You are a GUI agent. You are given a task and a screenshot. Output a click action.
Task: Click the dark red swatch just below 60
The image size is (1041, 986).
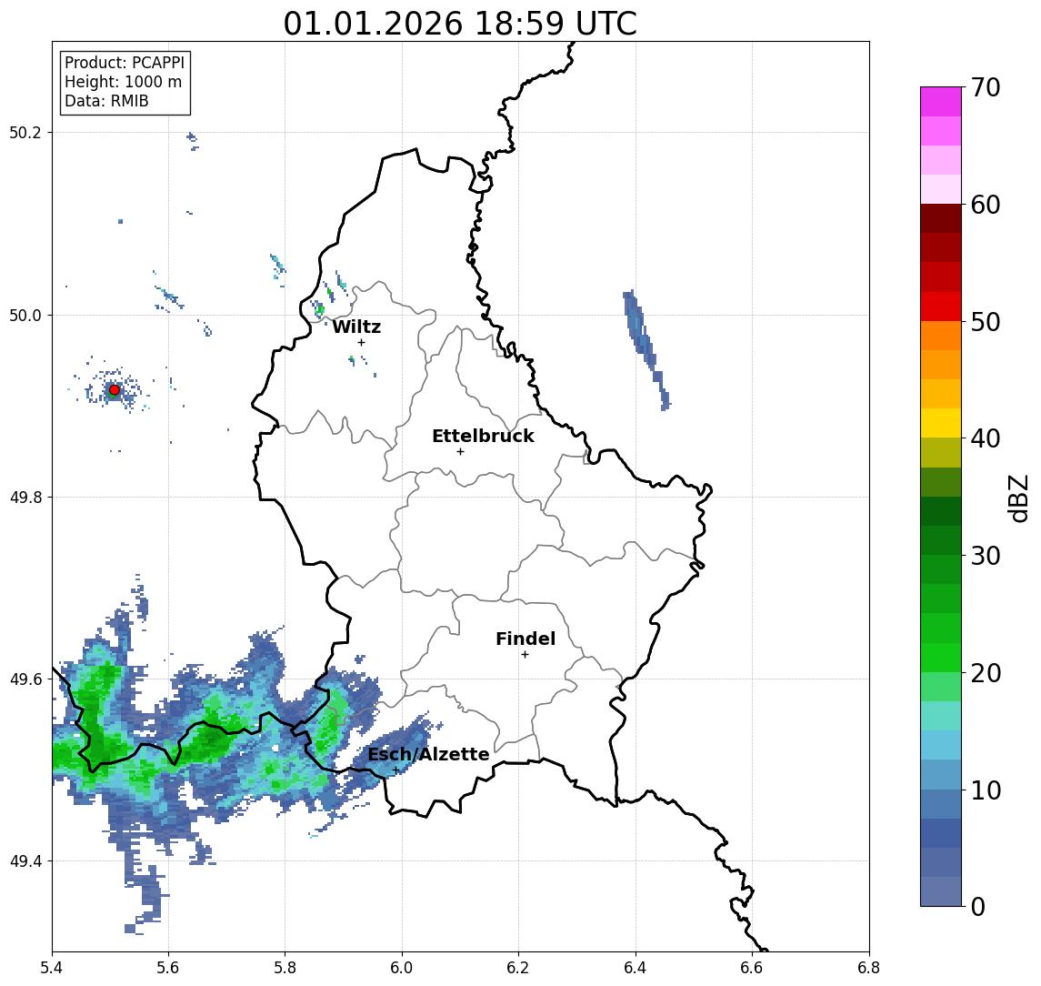(x=941, y=218)
